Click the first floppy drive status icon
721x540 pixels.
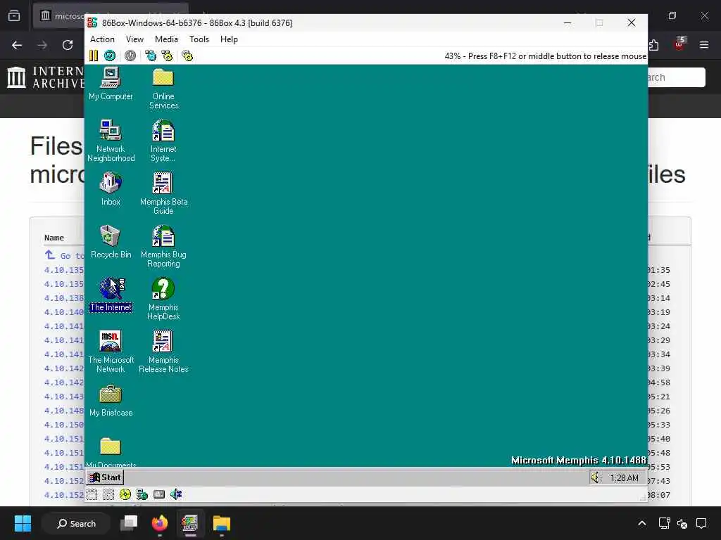tap(92, 494)
